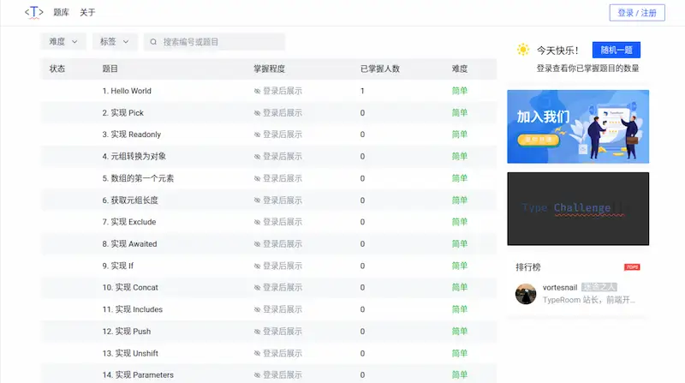Open the '11. 实现 Includes' challenge

pos(132,309)
